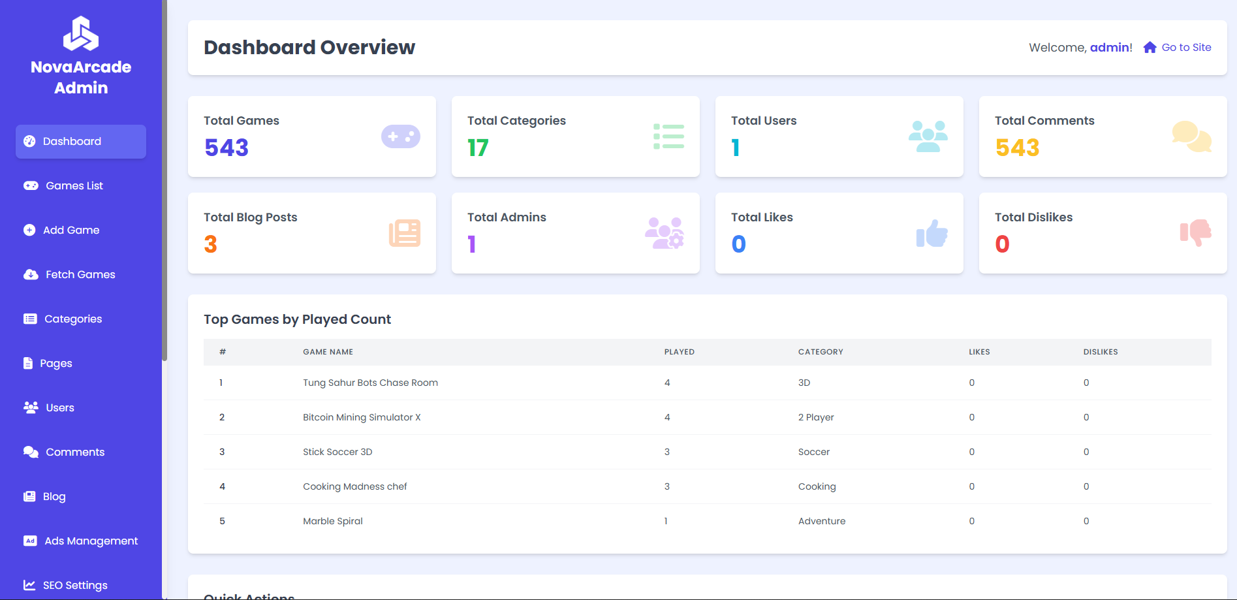Image resolution: width=1237 pixels, height=600 pixels.
Task: Click the admin username in the welcome message
Action: [x=1110, y=47]
